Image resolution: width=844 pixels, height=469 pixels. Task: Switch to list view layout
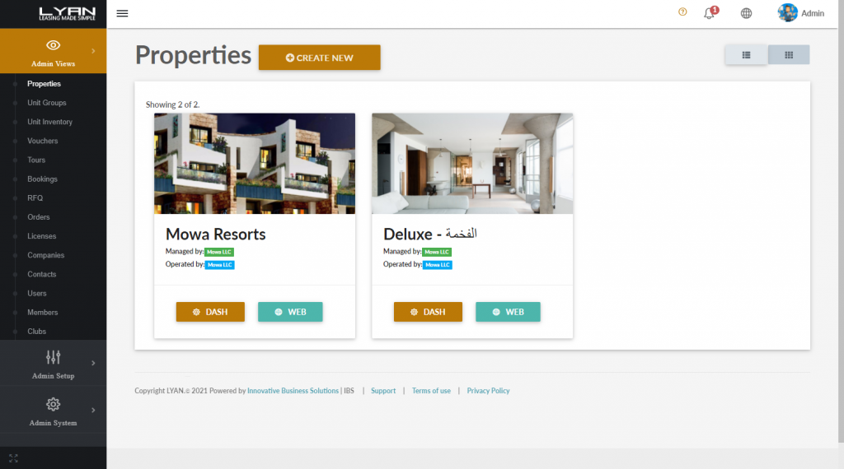(746, 55)
